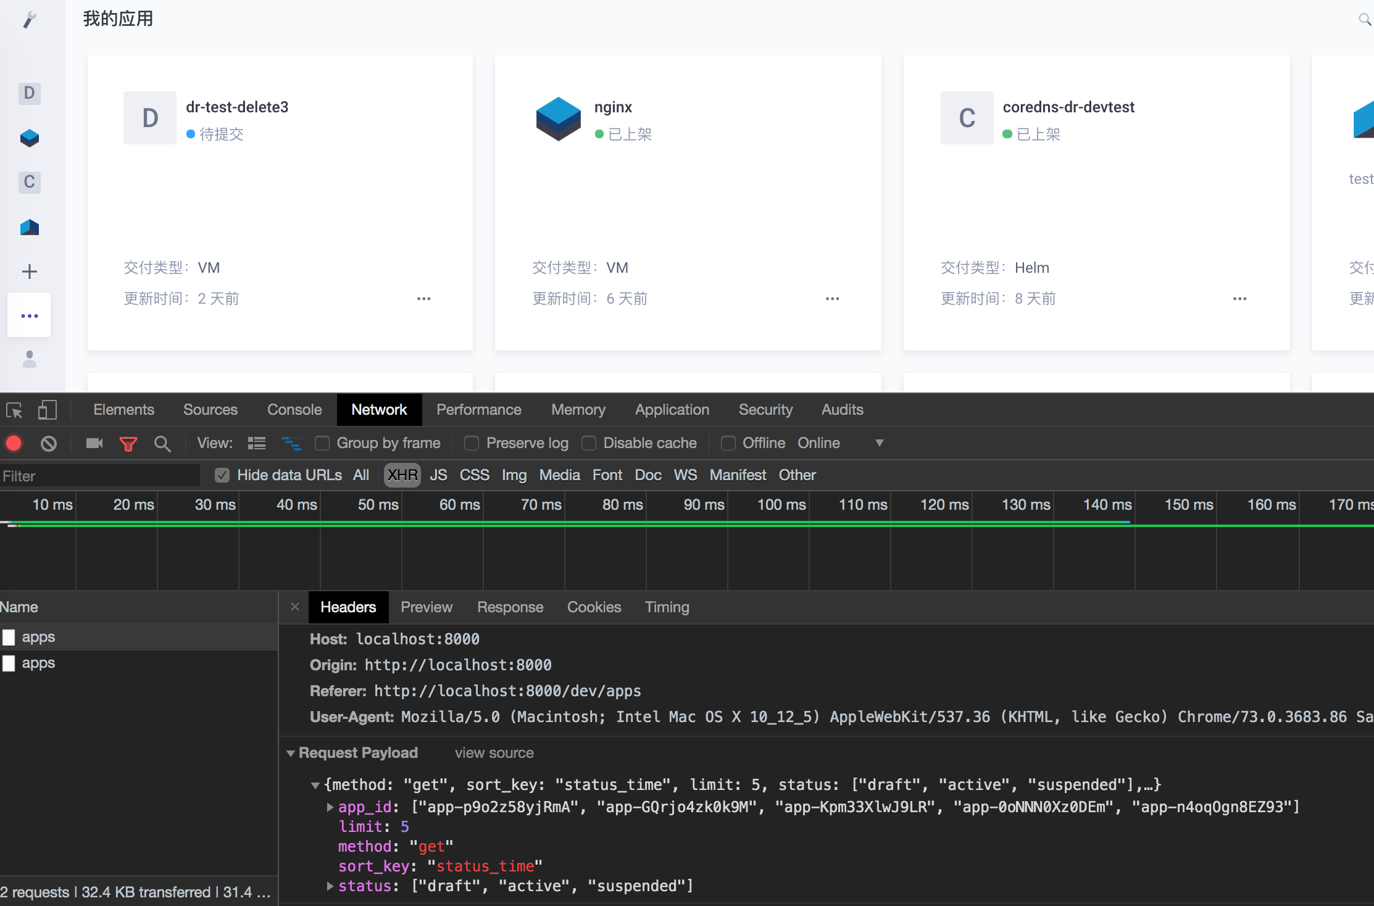1374x906 pixels.
Task: Select the blue cube app icon in sidebar
Action: point(29,138)
